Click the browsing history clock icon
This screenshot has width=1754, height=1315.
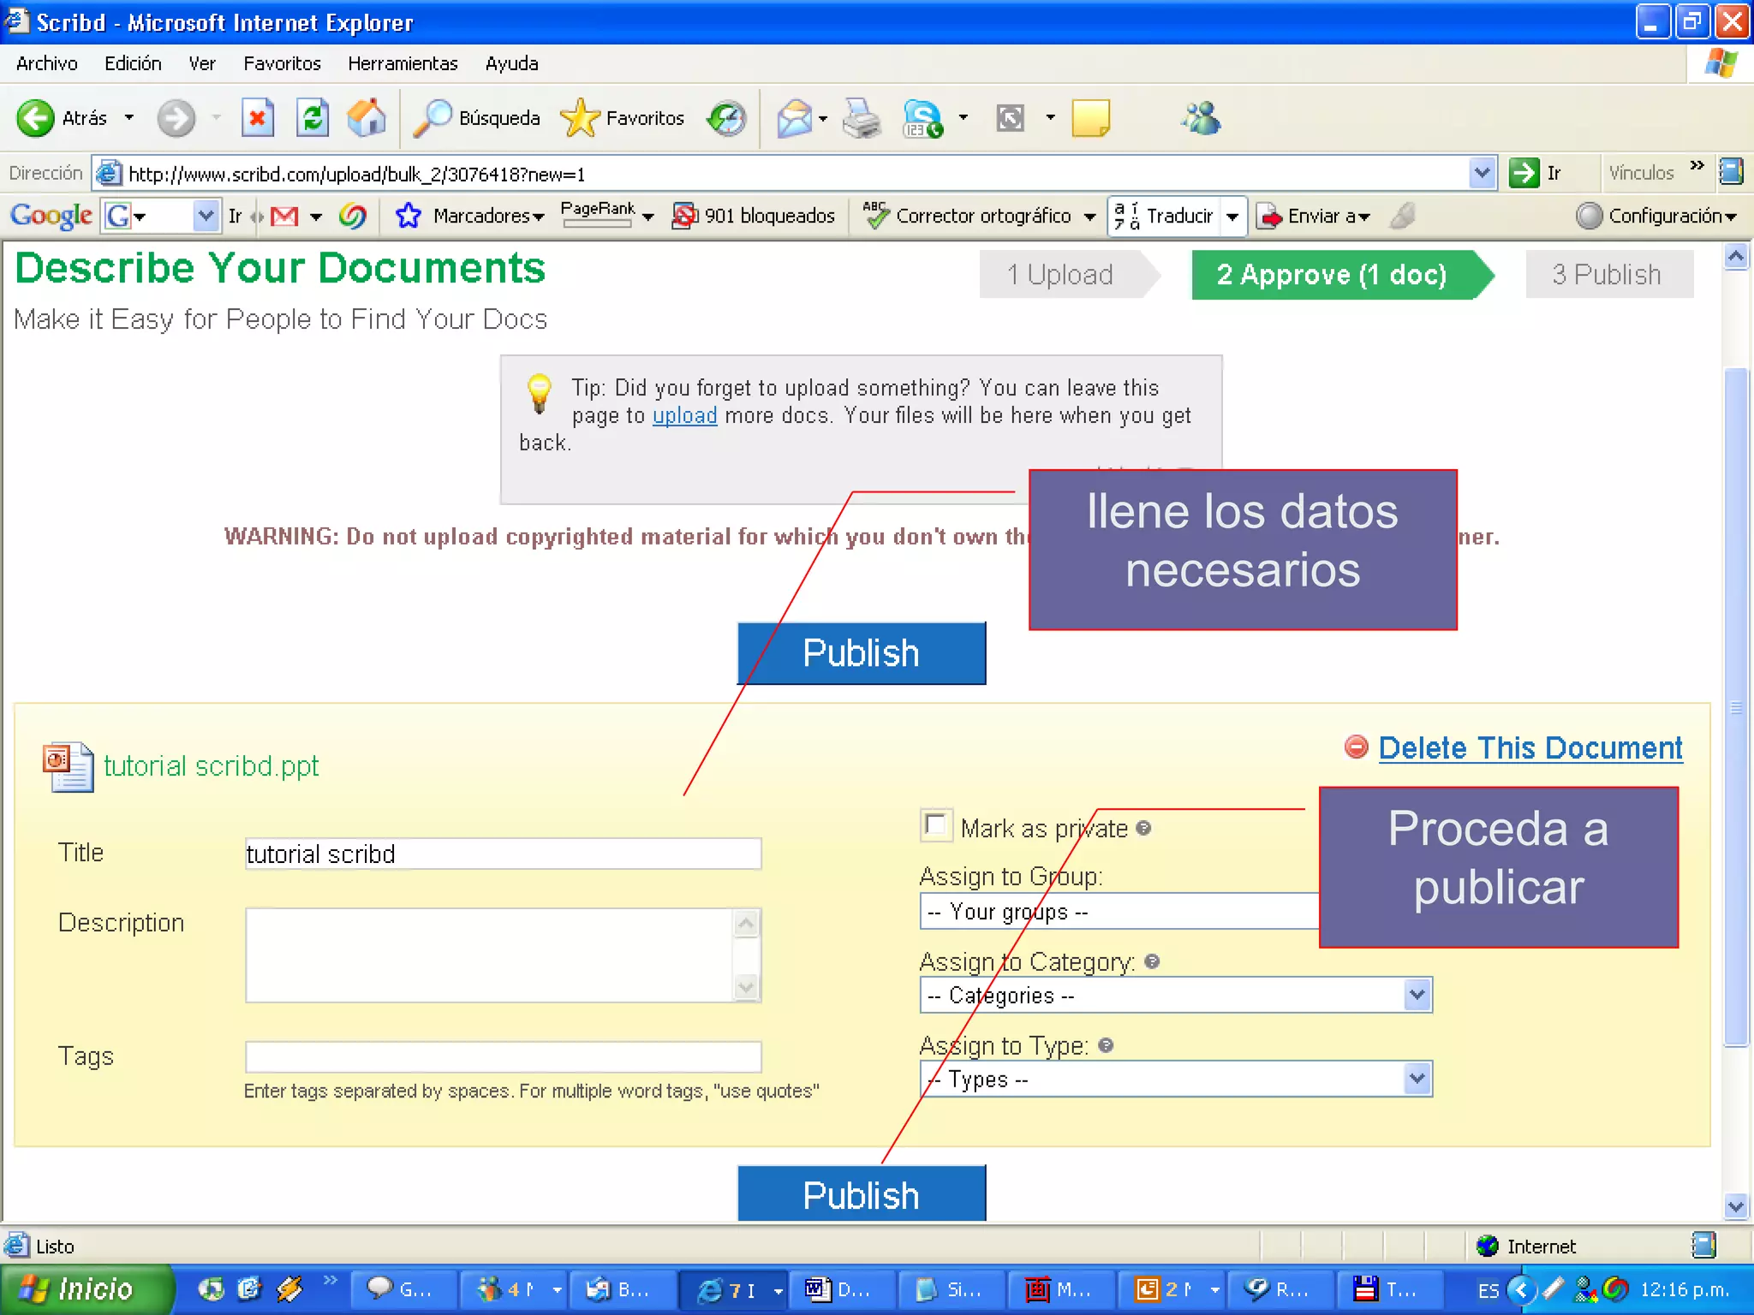tap(726, 118)
